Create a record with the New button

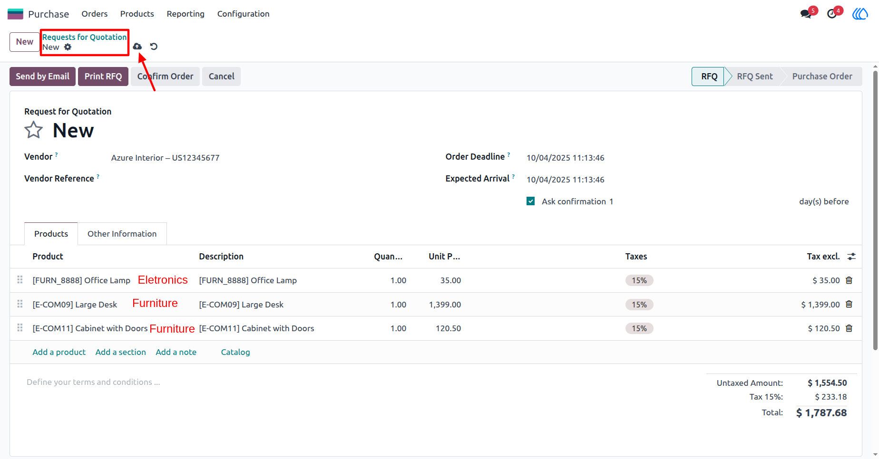(25, 42)
